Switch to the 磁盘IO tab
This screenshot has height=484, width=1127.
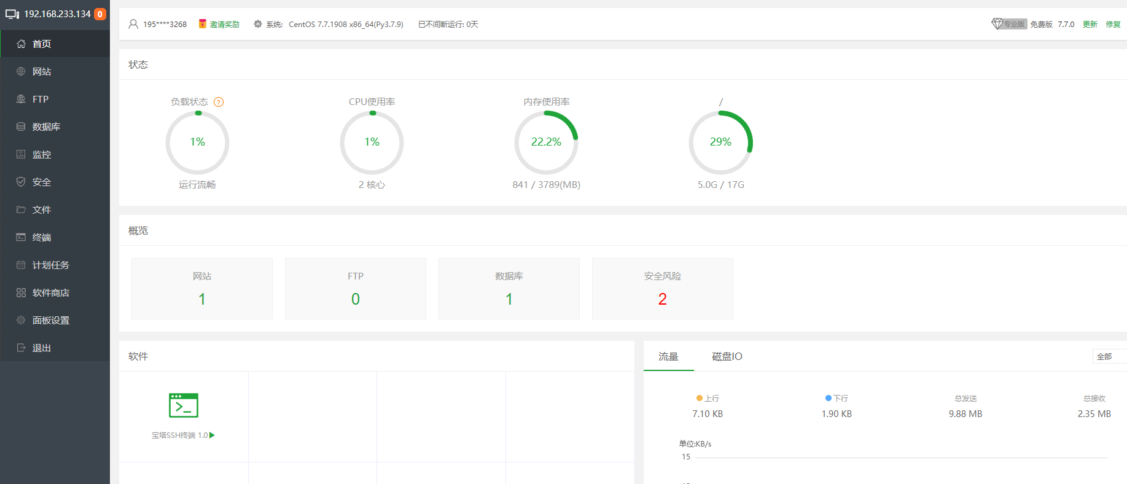[727, 356]
